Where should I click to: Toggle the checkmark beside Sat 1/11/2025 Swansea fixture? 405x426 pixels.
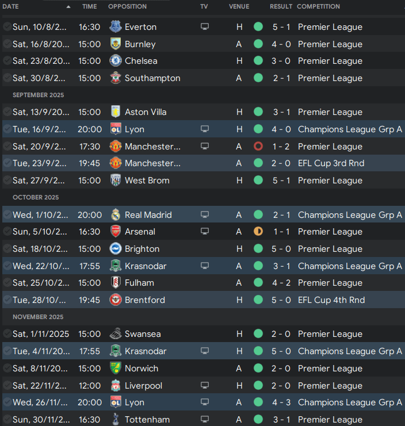coord(7,334)
